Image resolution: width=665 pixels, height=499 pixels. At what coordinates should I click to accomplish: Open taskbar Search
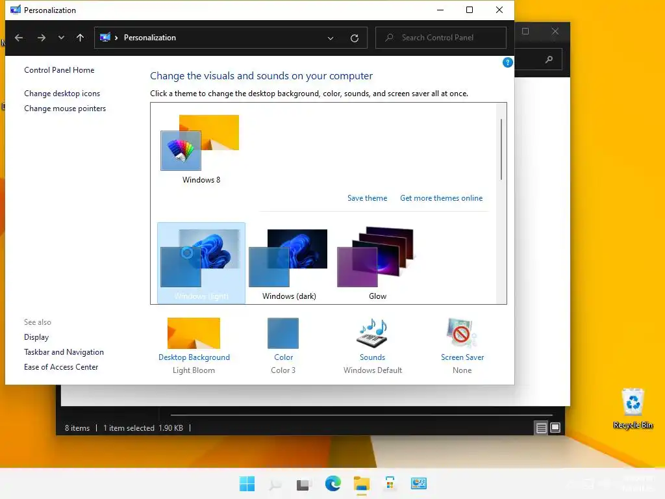275,483
